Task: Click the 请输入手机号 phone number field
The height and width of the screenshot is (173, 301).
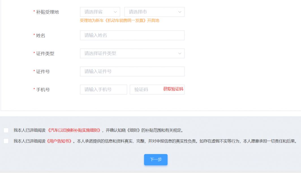Action: pyautogui.click(x=104, y=89)
